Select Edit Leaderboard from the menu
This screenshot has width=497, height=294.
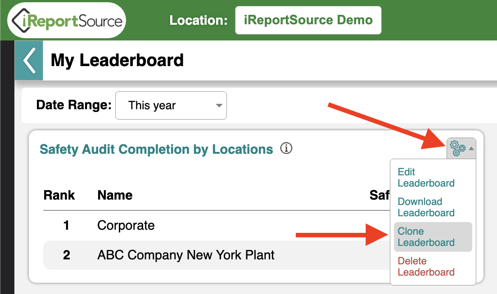pyautogui.click(x=426, y=178)
